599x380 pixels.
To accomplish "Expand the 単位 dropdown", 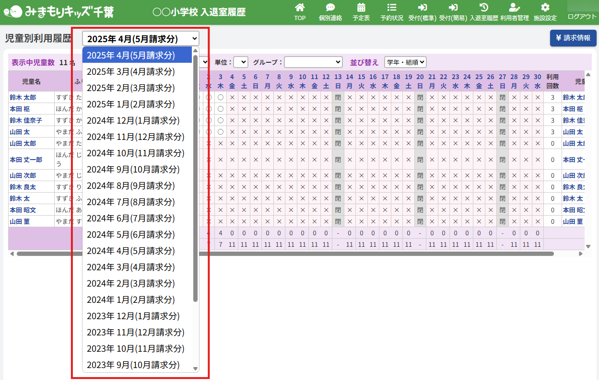I will pyautogui.click(x=241, y=62).
